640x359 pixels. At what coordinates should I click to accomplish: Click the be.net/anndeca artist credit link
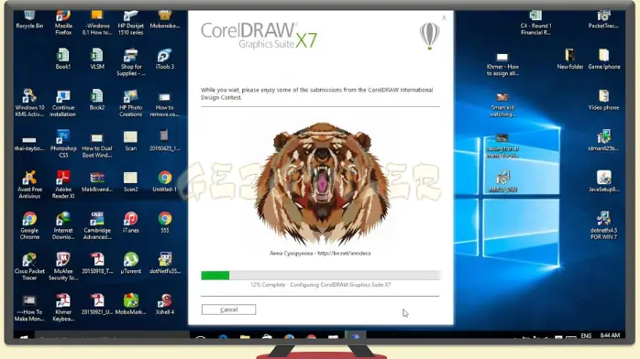[x=344, y=253]
